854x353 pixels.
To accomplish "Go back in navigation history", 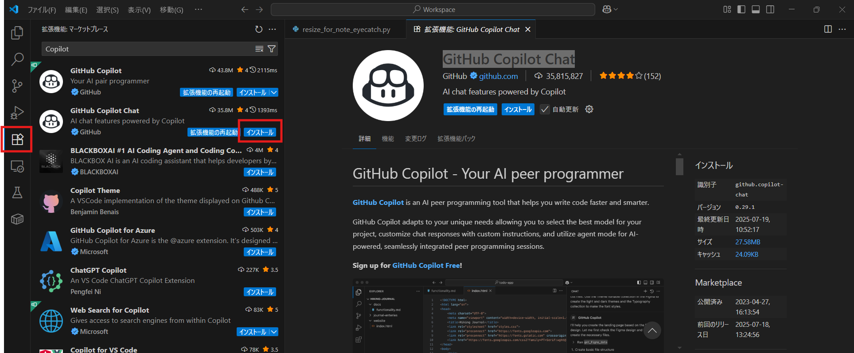I will point(245,9).
